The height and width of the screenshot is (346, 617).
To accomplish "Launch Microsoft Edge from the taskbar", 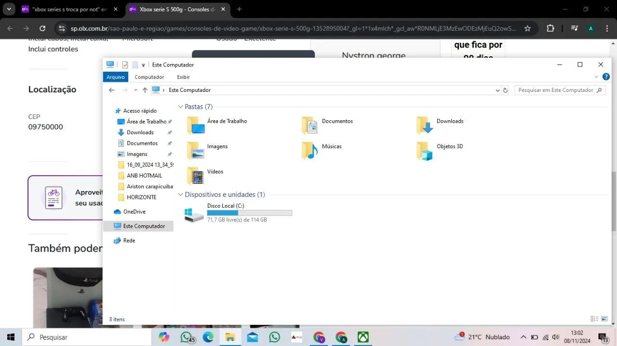I will [208, 337].
